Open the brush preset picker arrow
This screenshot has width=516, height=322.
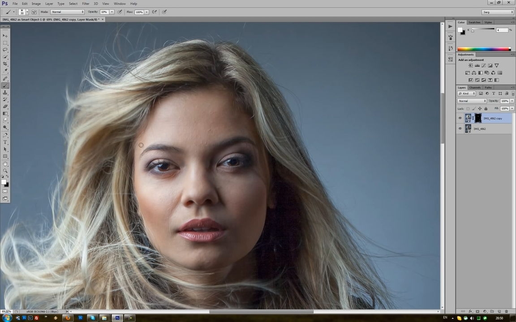(x=27, y=12)
